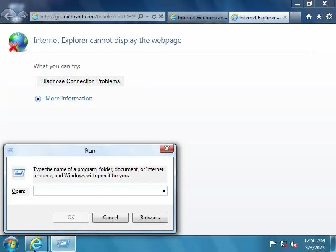The image size is (336, 252).
Task: Click the OK button in Run dialog
Action: (71, 218)
